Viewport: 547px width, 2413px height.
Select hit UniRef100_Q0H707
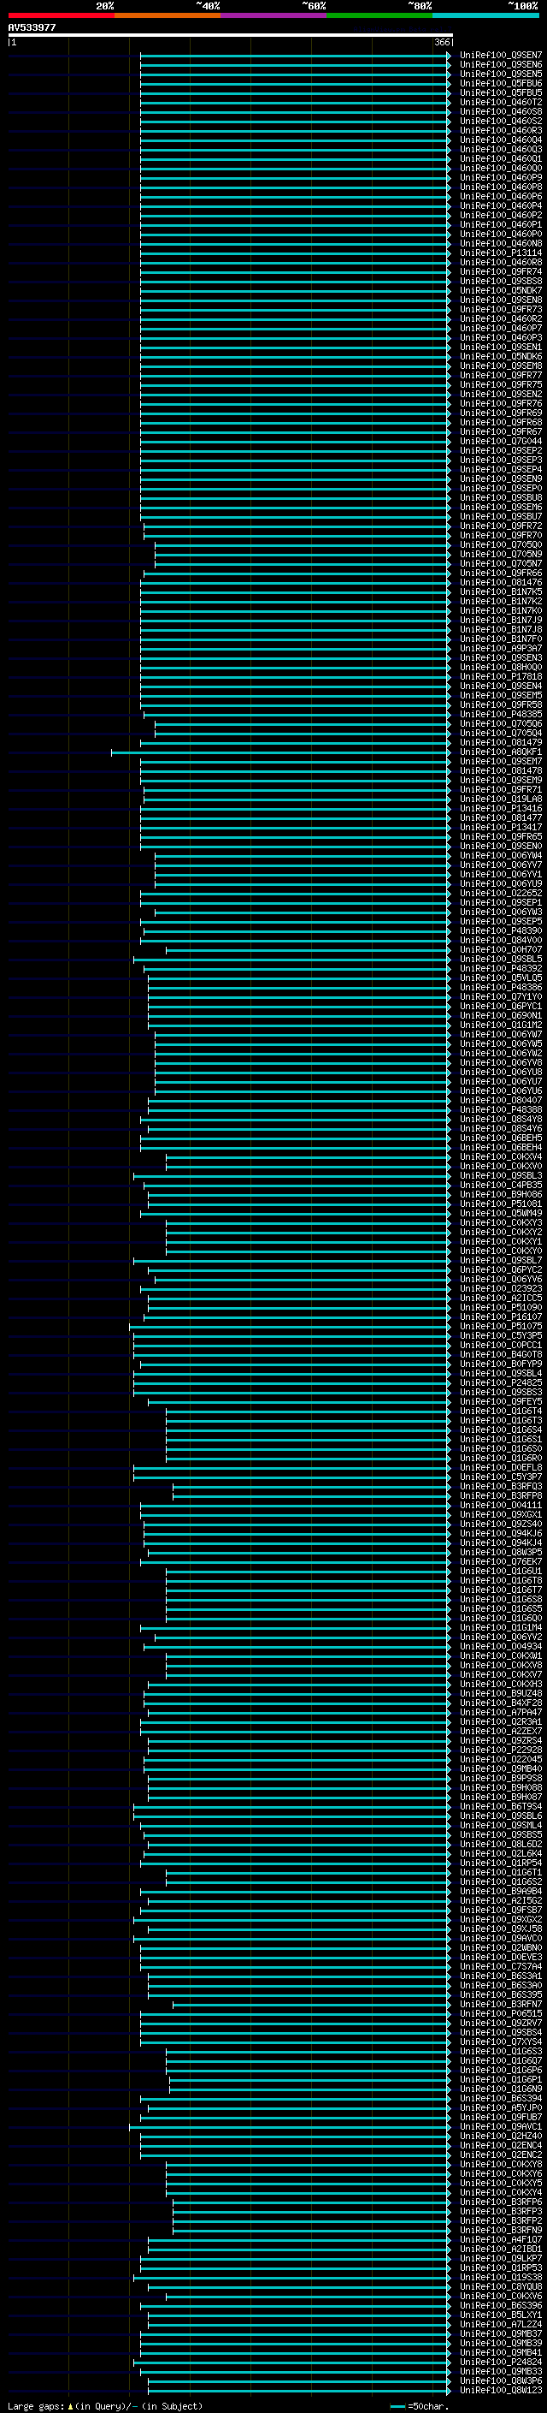tap(501, 950)
